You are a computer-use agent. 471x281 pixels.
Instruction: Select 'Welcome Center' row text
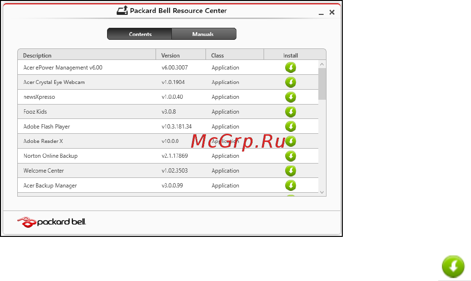coord(44,171)
